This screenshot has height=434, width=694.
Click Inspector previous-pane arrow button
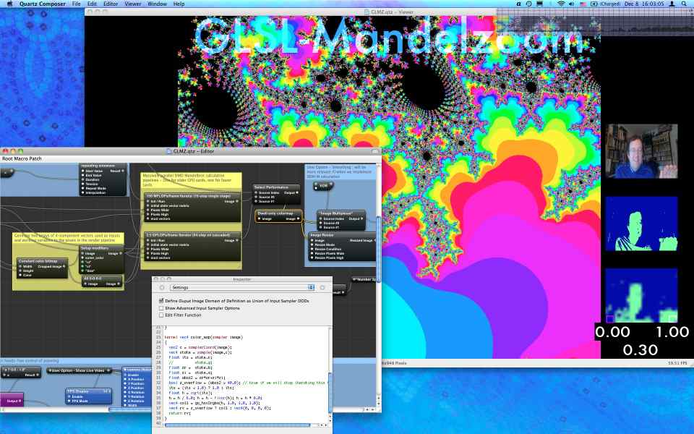pos(162,287)
